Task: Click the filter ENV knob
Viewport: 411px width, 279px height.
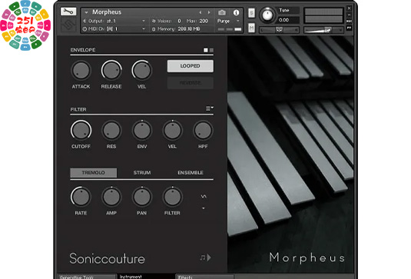Action: pos(142,131)
